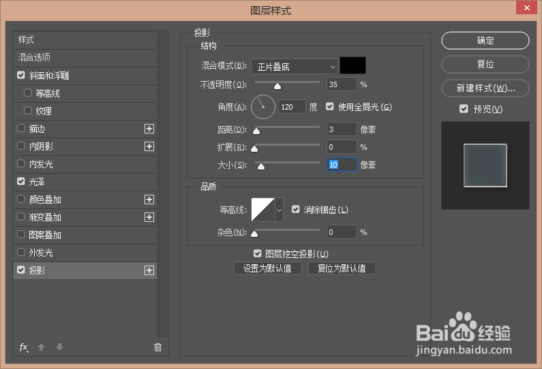The width and height of the screenshot is (542, 369).
Task: Open 光泽 settings label
Action: pos(37,182)
